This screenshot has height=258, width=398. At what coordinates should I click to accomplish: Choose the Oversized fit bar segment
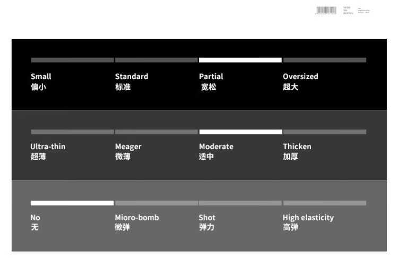click(324, 60)
